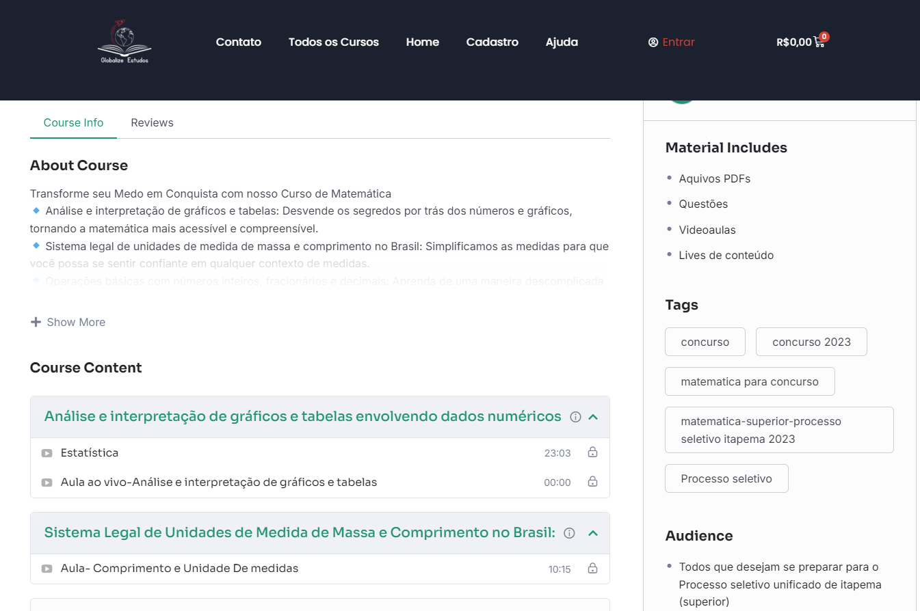Click info icon on Sistema Legal section
Viewport: 920px width, 611px height.
pos(569,533)
